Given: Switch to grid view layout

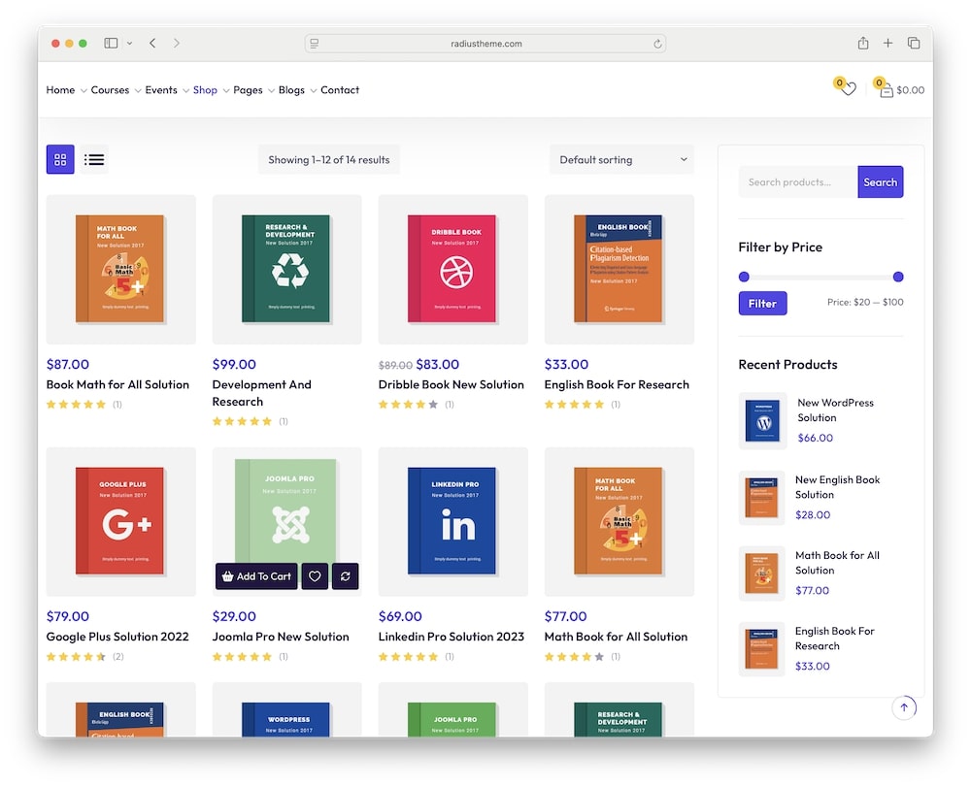Looking at the screenshot, I should (60, 159).
